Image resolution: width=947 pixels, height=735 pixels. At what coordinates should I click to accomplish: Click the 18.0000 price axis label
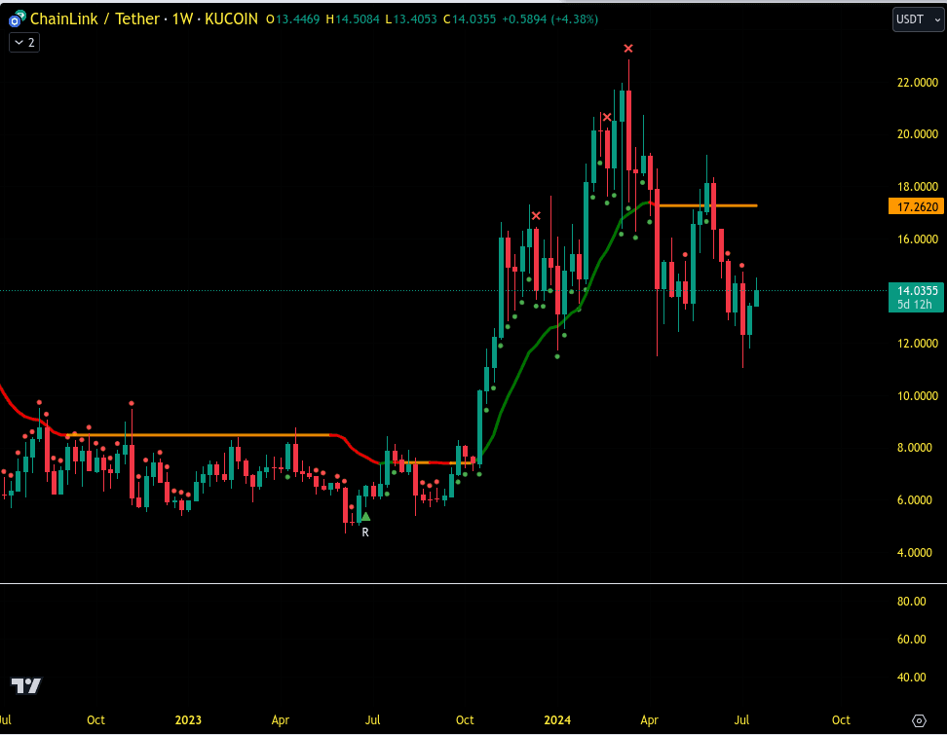pyautogui.click(x=918, y=187)
